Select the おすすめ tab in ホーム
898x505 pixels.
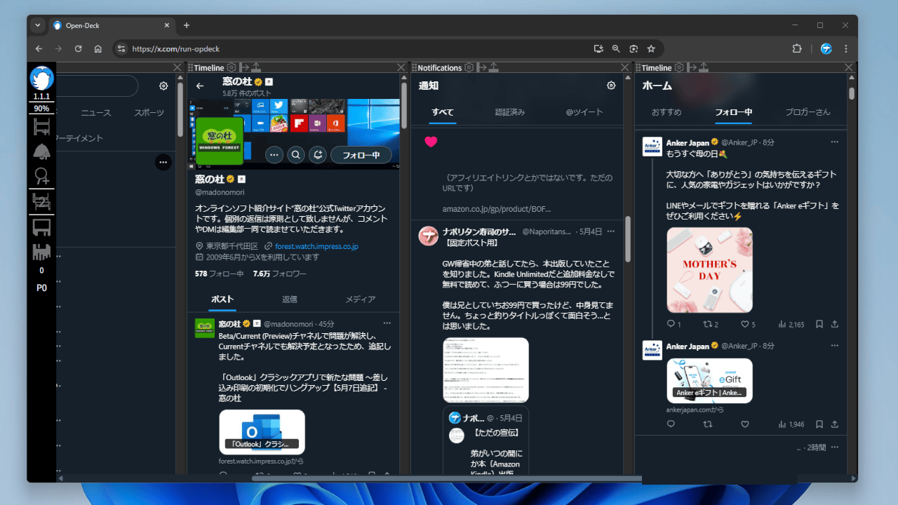666,112
